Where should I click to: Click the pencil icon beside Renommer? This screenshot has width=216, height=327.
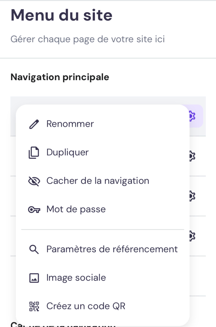tap(34, 124)
